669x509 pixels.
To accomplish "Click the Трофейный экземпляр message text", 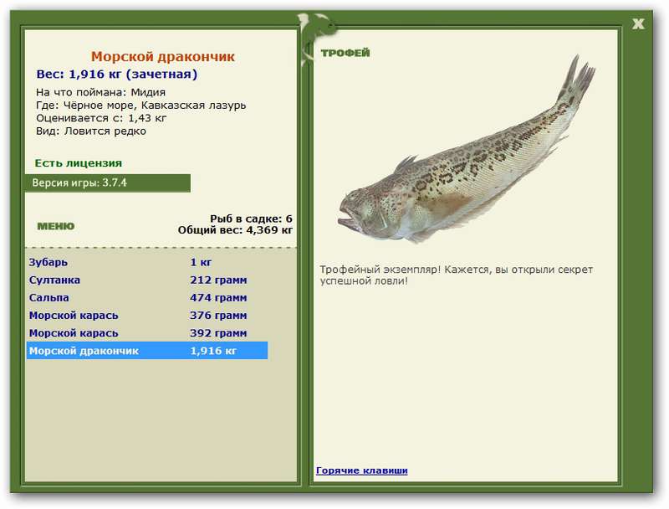I will click(456, 275).
